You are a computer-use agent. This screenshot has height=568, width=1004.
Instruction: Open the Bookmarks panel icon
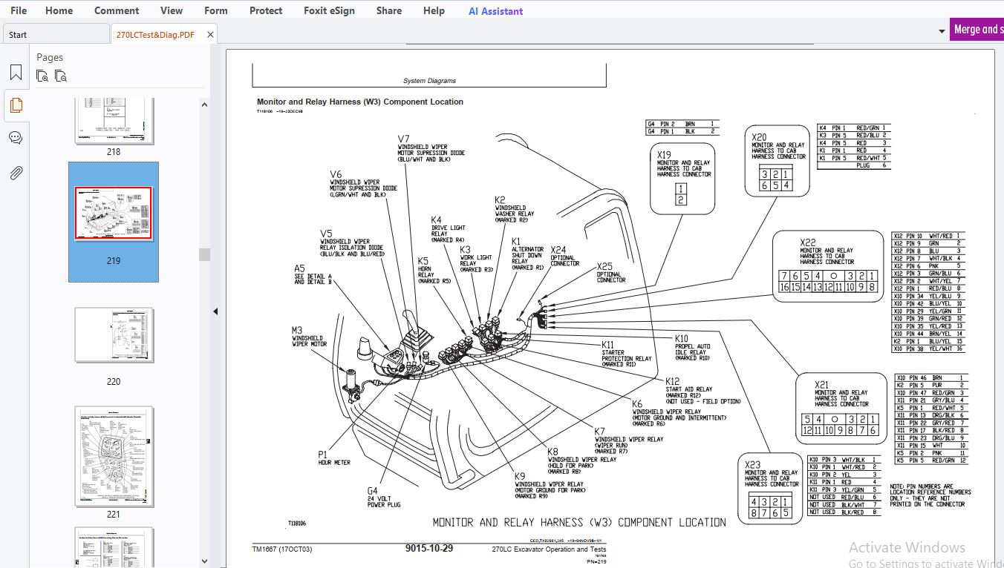tap(16, 73)
